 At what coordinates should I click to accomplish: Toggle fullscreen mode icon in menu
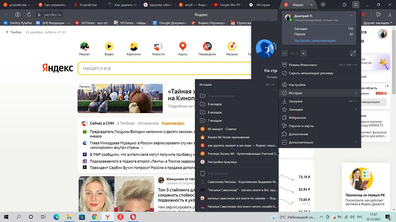pyautogui.click(x=353, y=53)
